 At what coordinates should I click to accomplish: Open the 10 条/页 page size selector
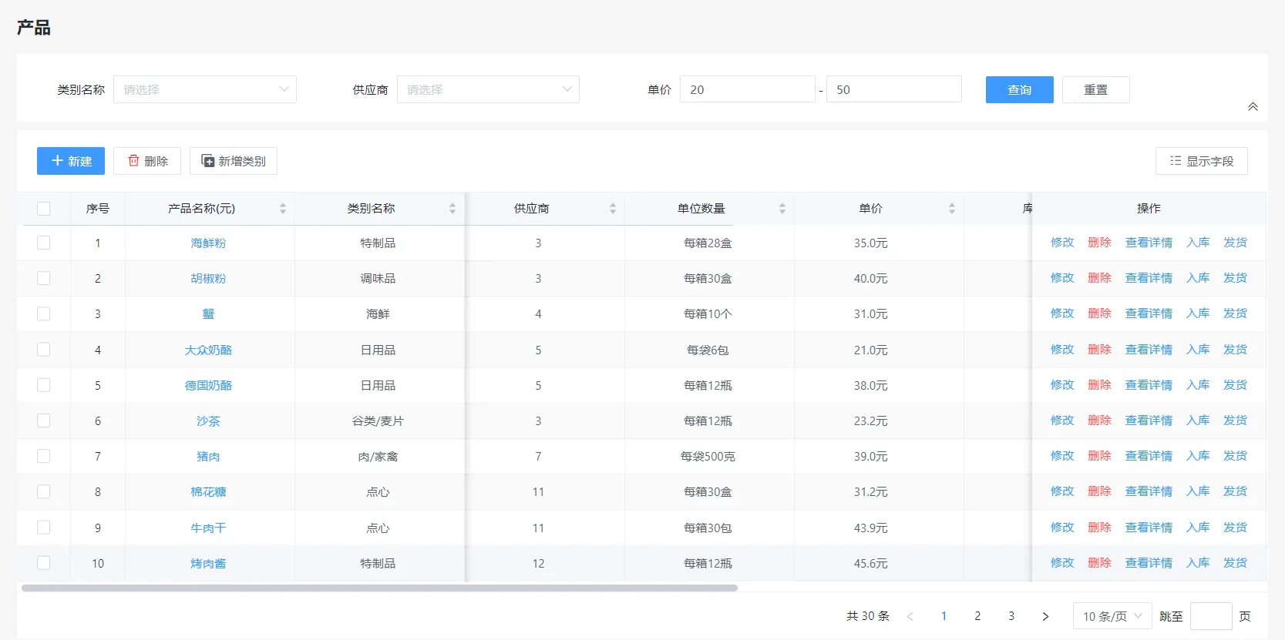(1112, 616)
